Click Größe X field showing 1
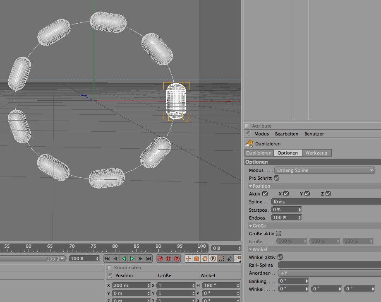 pyautogui.click(x=176, y=285)
